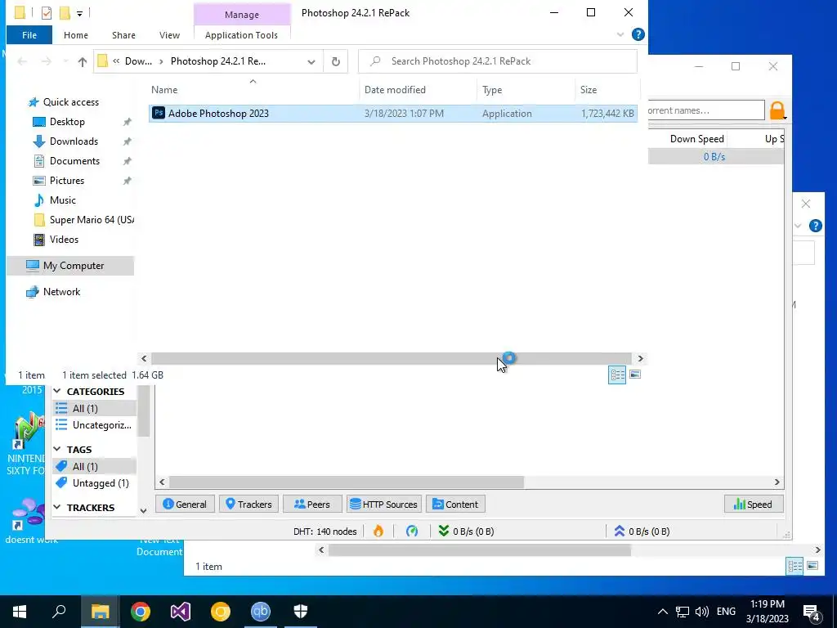Switch Explorer to details view

617,375
